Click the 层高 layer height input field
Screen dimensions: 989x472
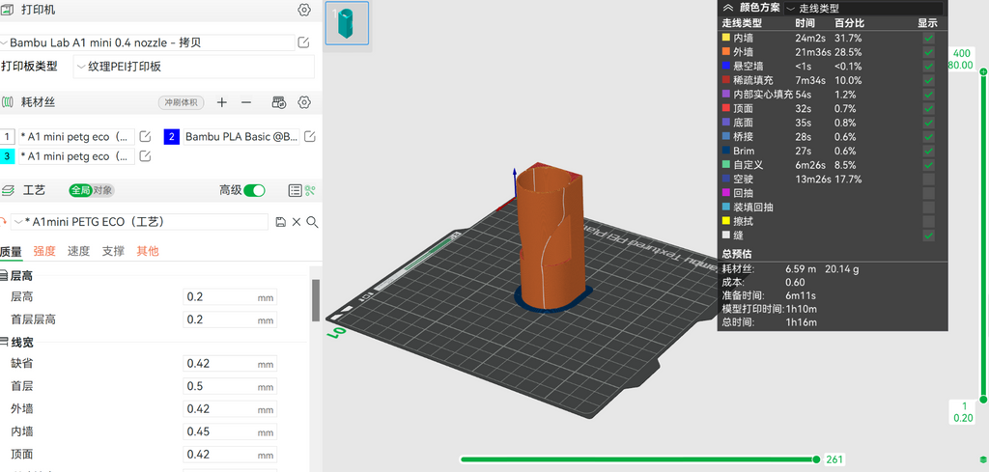(x=230, y=297)
